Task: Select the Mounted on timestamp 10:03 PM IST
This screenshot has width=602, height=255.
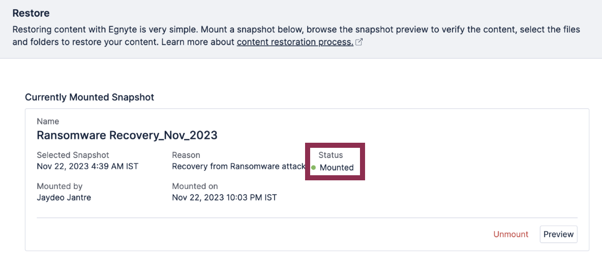Action: (x=224, y=198)
